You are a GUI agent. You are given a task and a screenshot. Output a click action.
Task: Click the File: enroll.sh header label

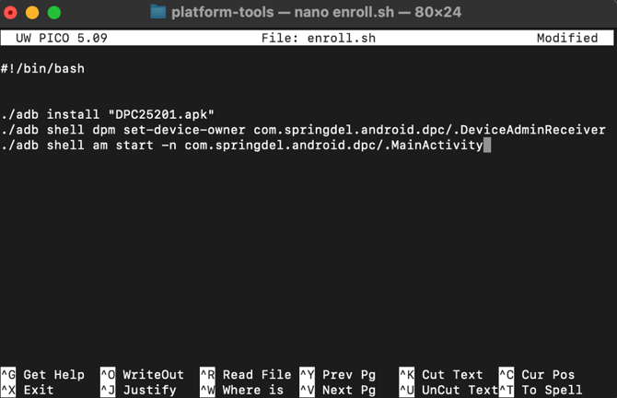[319, 38]
